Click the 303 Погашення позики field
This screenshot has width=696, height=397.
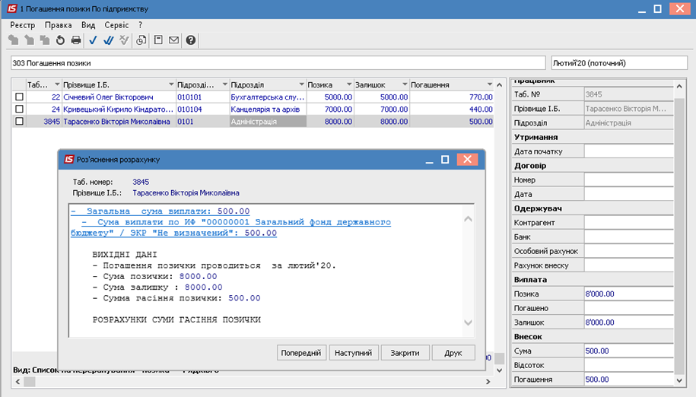click(278, 63)
